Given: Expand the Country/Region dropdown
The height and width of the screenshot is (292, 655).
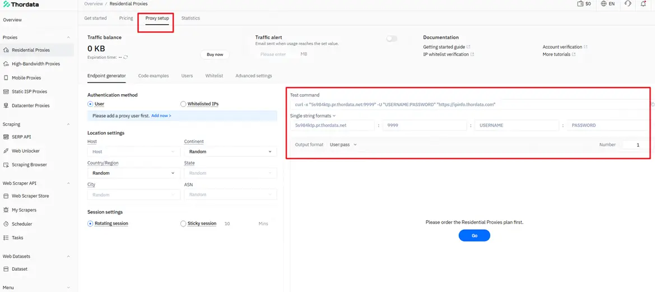Looking at the screenshot, I should pyautogui.click(x=133, y=173).
